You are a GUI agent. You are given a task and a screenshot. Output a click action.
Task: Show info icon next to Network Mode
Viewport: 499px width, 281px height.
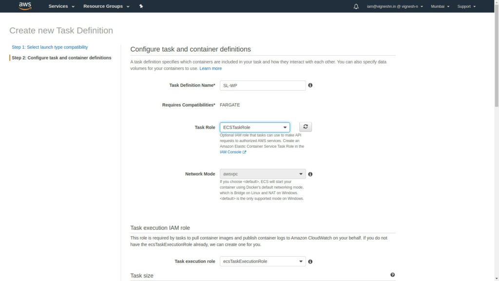tap(310, 174)
